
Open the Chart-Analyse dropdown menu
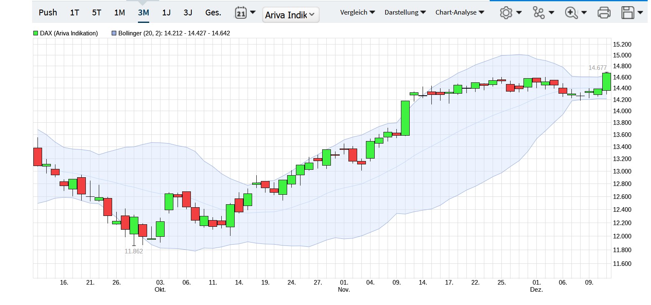(460, 12)
